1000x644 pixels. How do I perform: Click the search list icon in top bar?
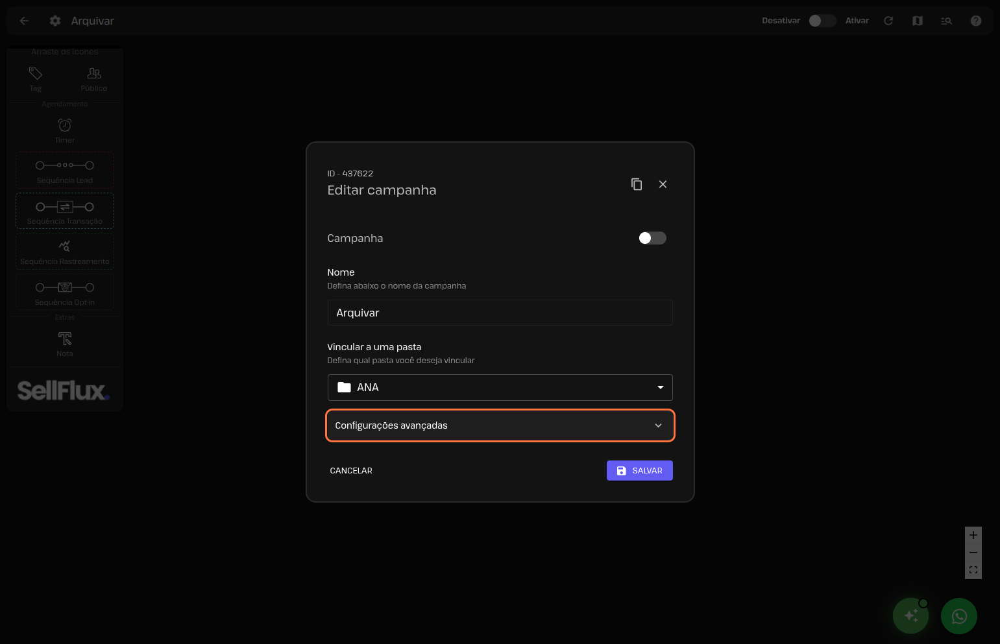click(946, 21)
